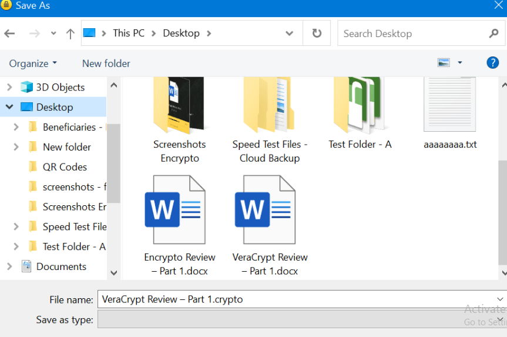Refresh the Desktop folder view

(x=317, y=33)
